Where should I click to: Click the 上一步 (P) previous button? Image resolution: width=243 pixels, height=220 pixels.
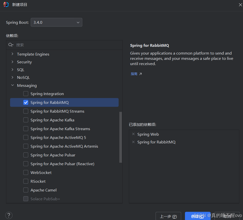click(x=168, y=216)
